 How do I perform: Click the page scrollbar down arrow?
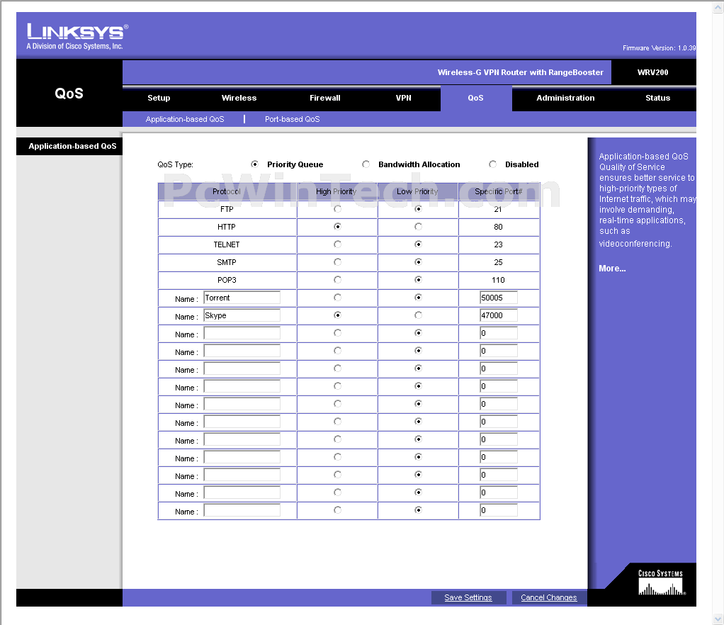coord(718,619)
